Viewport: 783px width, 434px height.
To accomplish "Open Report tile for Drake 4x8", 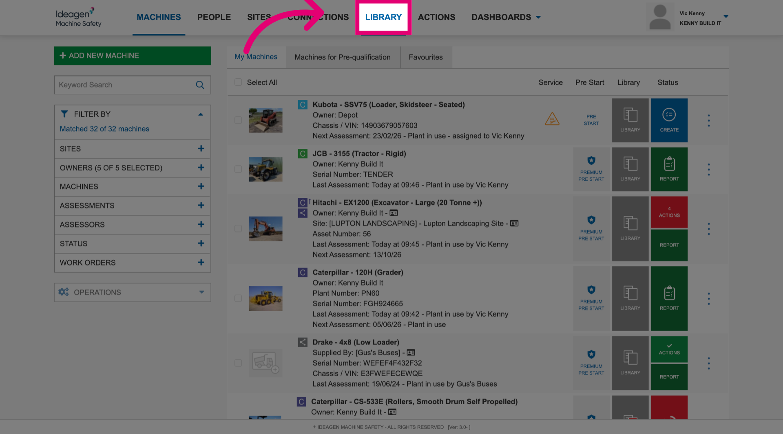I will (669, 377).
